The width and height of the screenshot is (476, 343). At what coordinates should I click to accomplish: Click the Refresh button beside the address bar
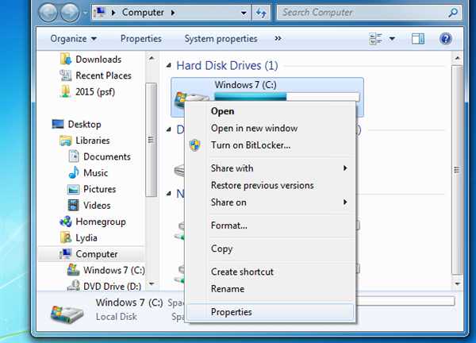(261, 13)
